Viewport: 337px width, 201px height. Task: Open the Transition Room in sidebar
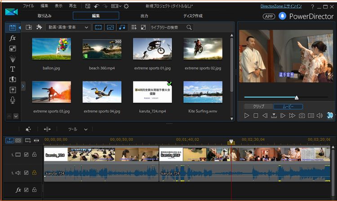coord(13,80)
